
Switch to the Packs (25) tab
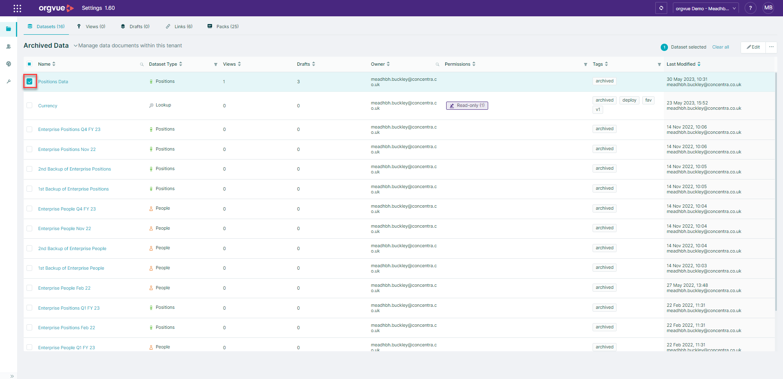coord(223,27)
